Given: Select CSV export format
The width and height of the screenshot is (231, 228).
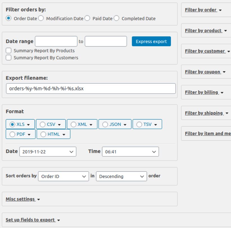Looking at the screenshot, I should tap(43, 124).
